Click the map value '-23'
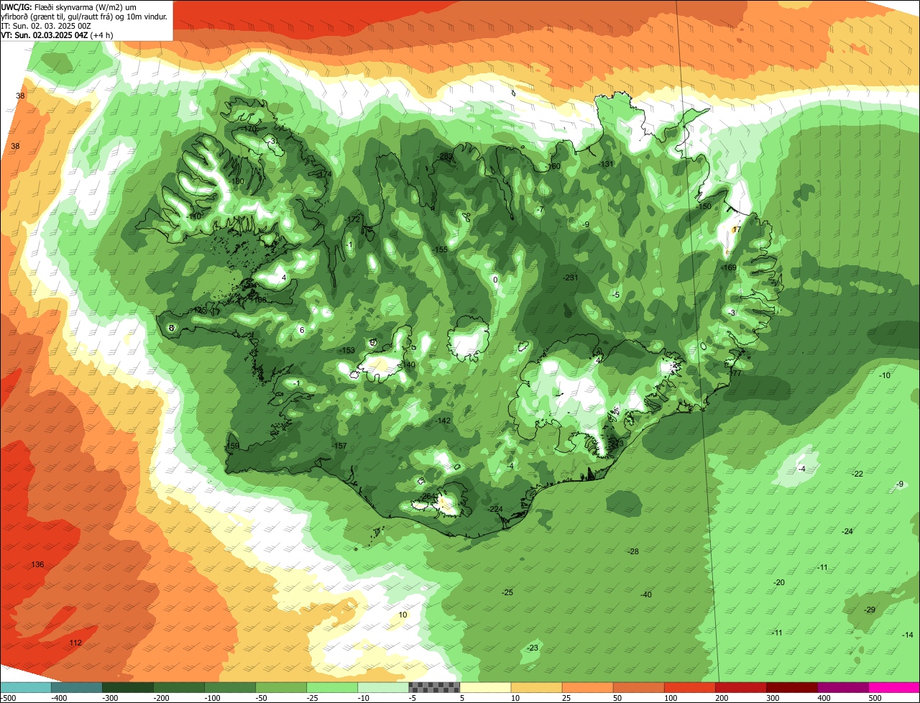 click(x=533, y=648)
